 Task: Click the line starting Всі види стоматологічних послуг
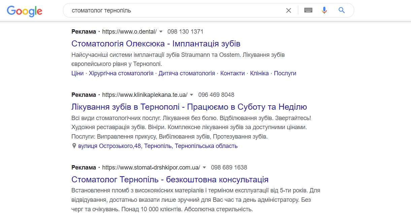pyautogui.click(x=192, y=118)
